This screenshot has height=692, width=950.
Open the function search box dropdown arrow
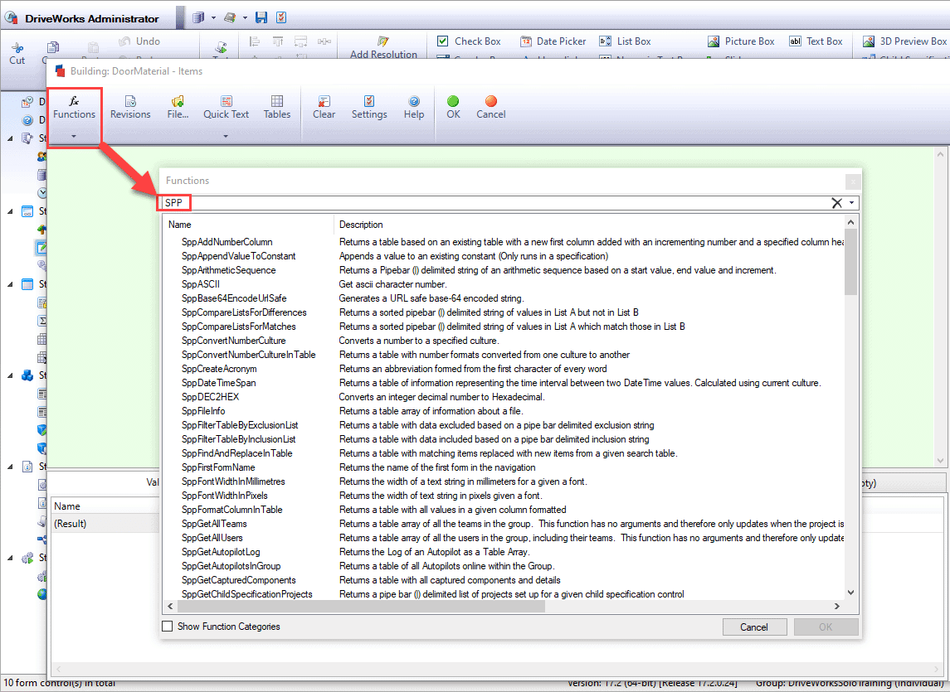(x=852, y=203)
